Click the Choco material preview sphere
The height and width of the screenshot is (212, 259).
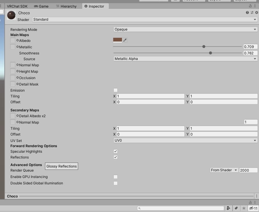[x=11, y=15]
